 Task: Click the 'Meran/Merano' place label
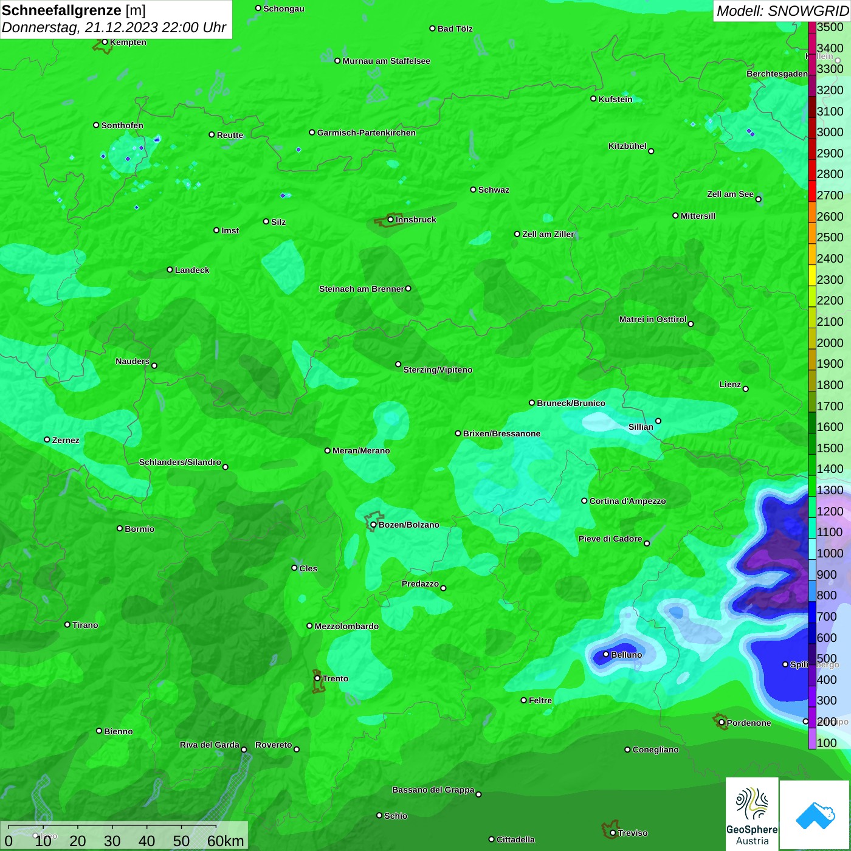[x=361, y=450]
